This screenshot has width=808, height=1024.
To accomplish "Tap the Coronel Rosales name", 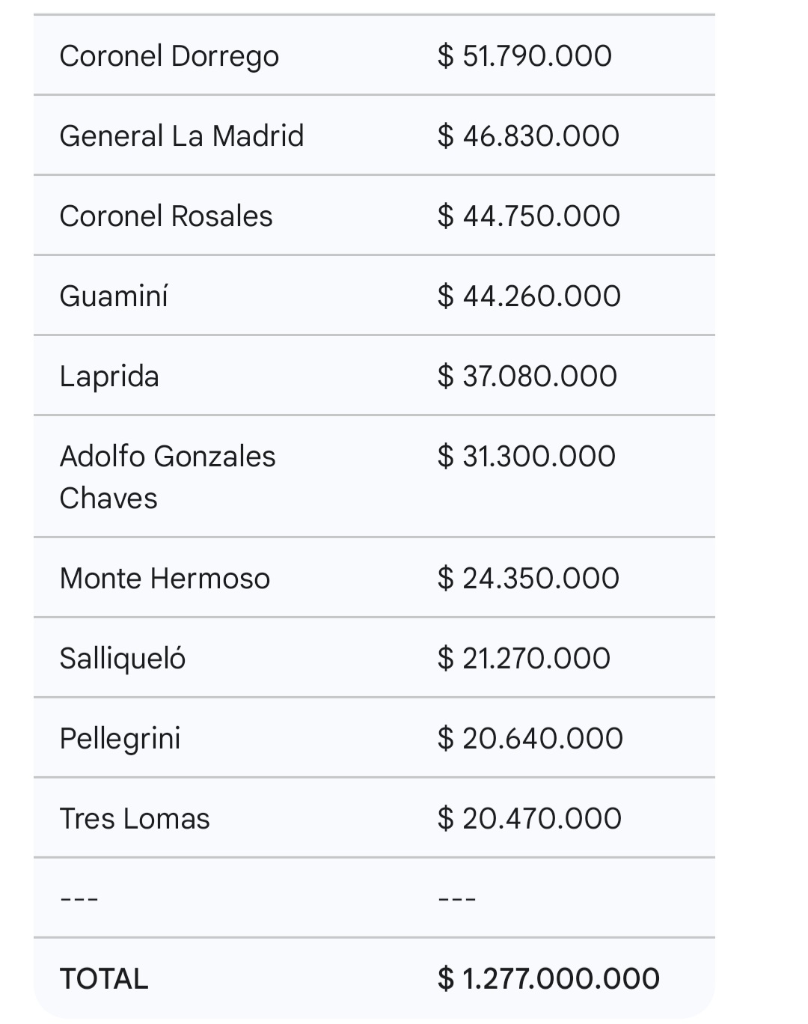I will click(x=166, y=216).
